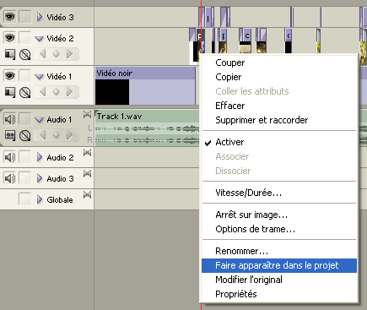This screenshot has height=310, width=367.
Task: Click the display style icon on Vidéo 2
Action: 10,54
